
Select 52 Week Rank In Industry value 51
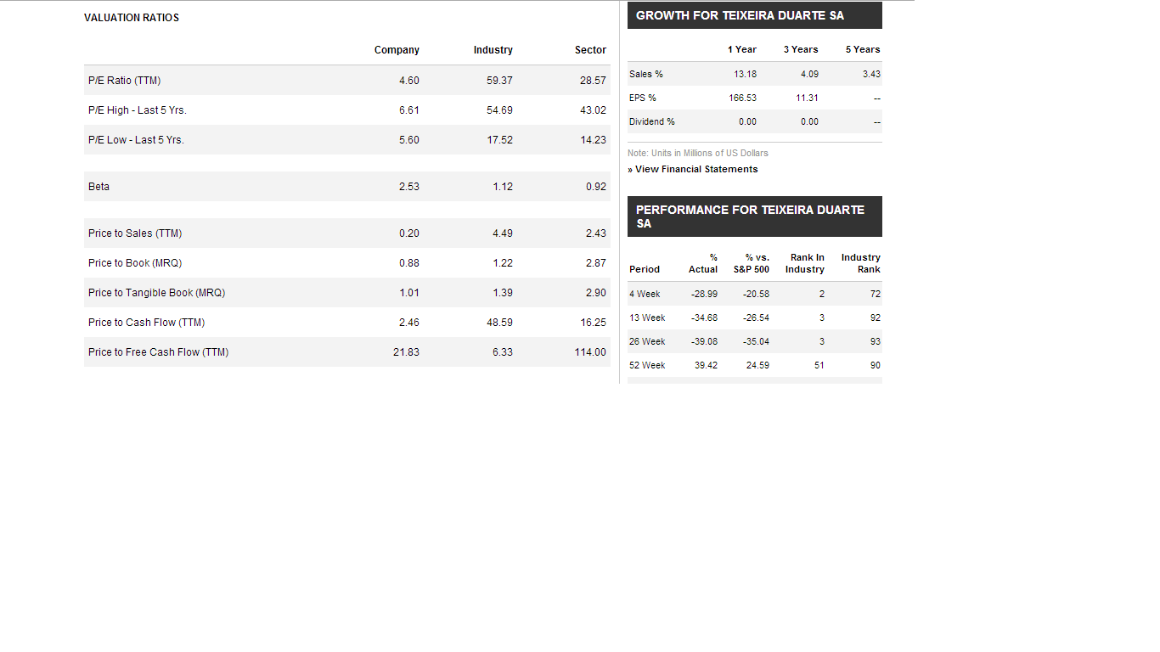[x=819, y=365]
